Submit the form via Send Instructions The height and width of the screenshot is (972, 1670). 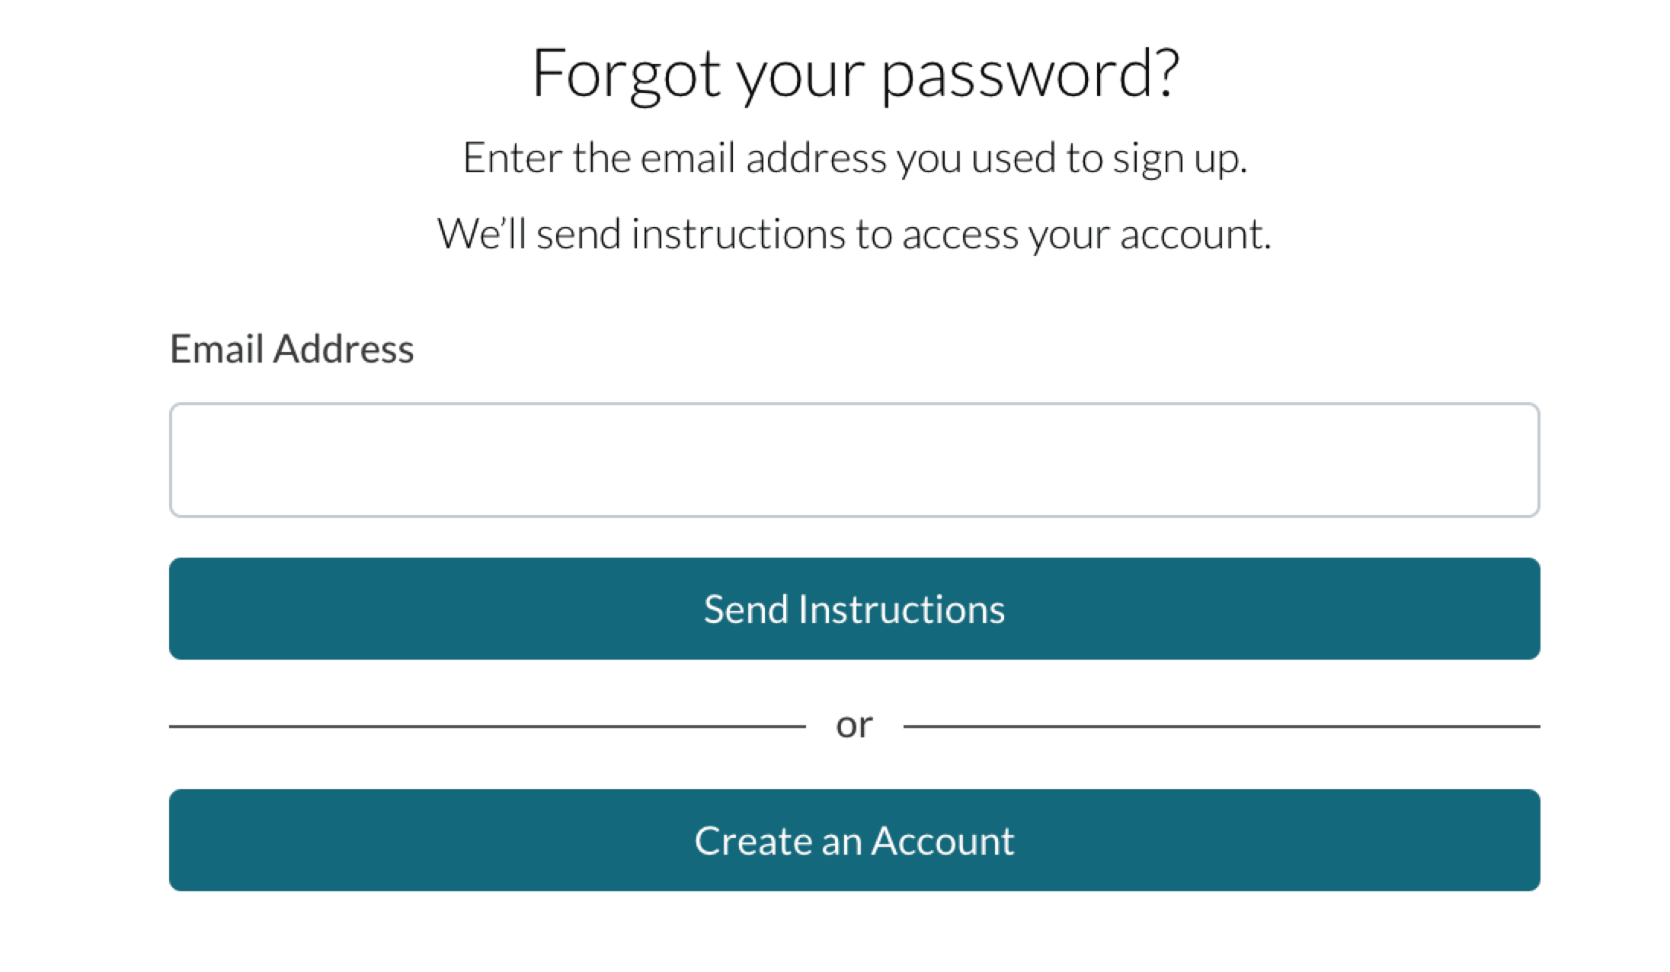853,609
